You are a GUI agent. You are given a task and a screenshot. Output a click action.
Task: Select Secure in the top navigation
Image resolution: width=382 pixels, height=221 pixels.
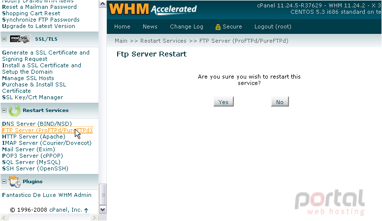pyautogui.click(x=232, y=27)
